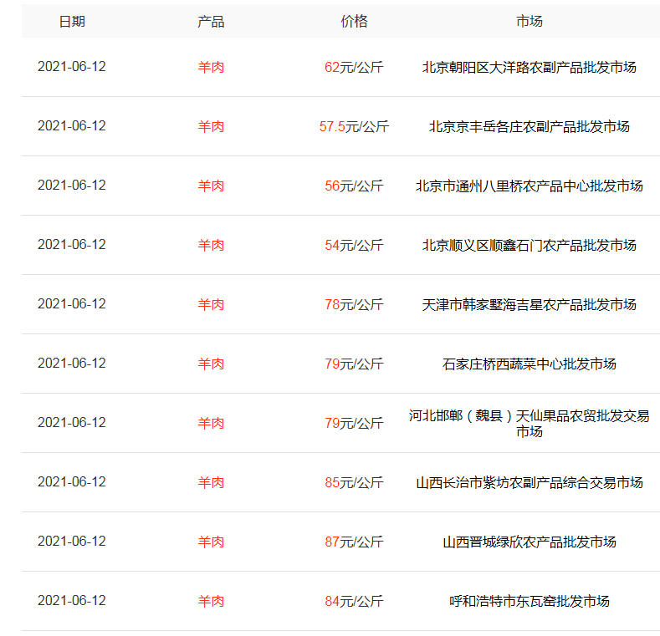The image size is (660, 636).
Task: Click market 石家庄桥西蔬菜中心批发市场
Action: coord(530,364)
